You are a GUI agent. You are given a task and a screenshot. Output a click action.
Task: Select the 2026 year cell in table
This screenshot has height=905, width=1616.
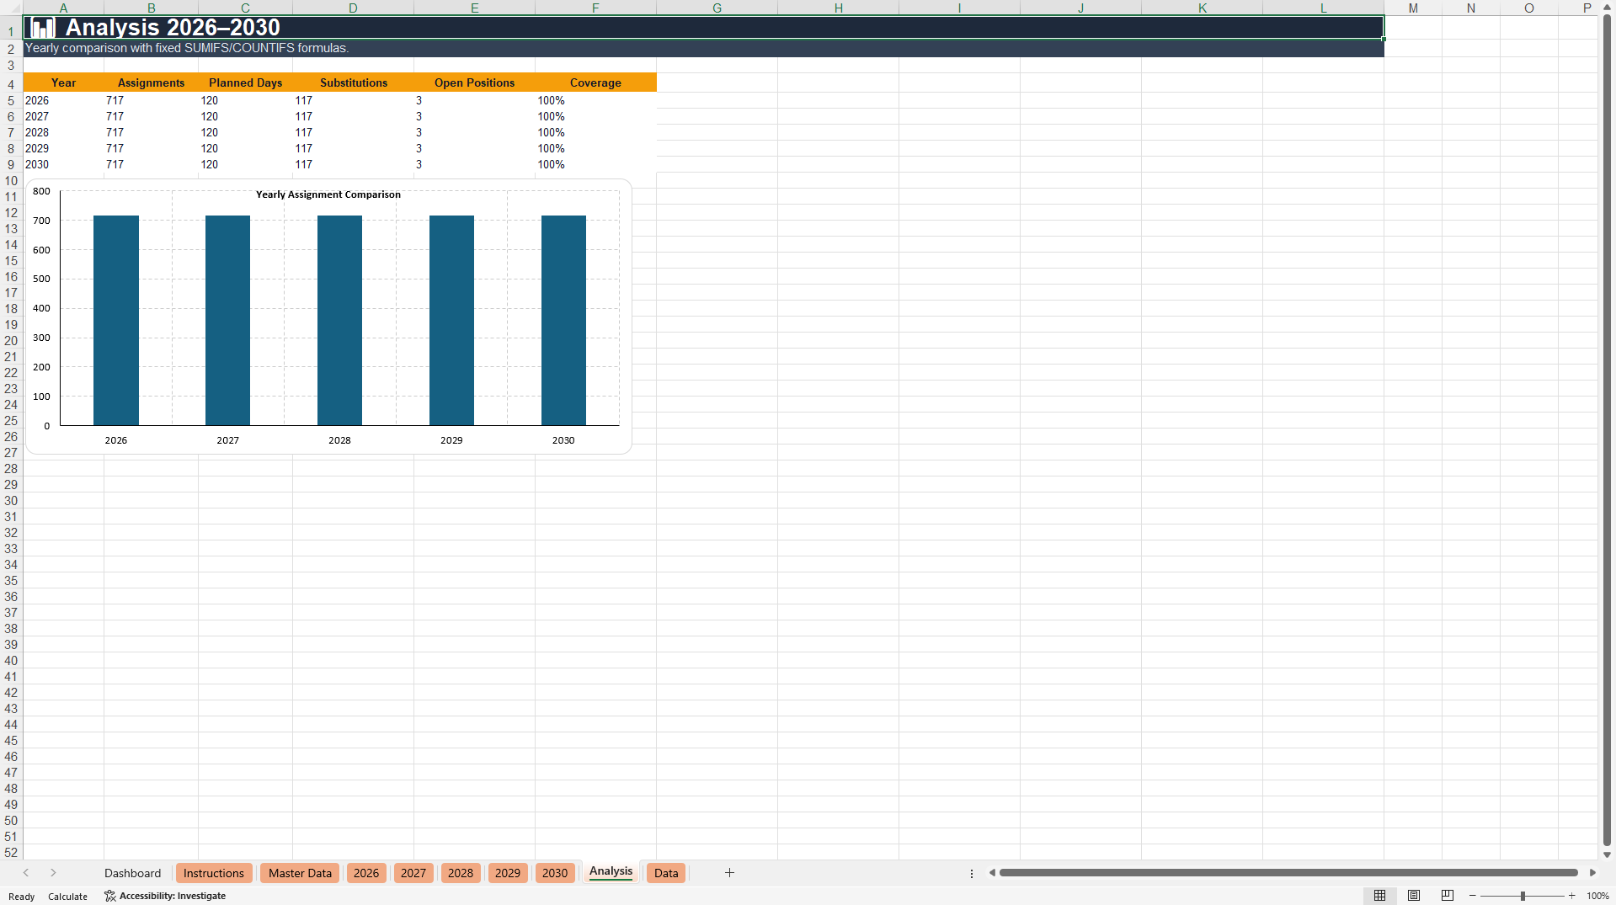click(x=63, y=100)
